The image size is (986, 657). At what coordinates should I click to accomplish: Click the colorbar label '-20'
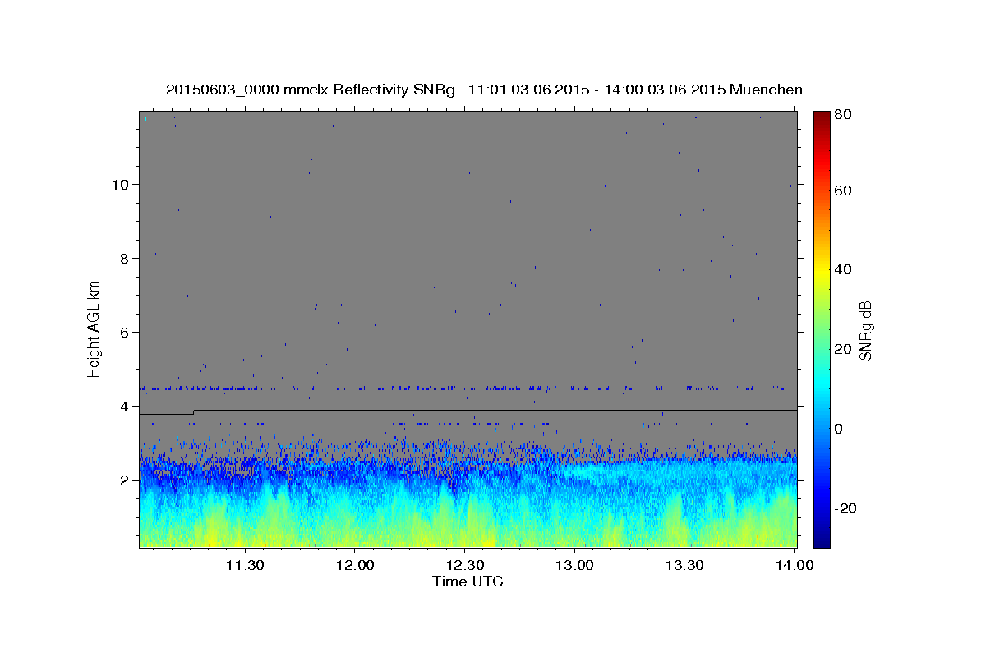pos(845,509)
